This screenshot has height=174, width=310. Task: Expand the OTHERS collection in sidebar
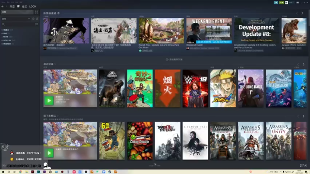point(7,40)
